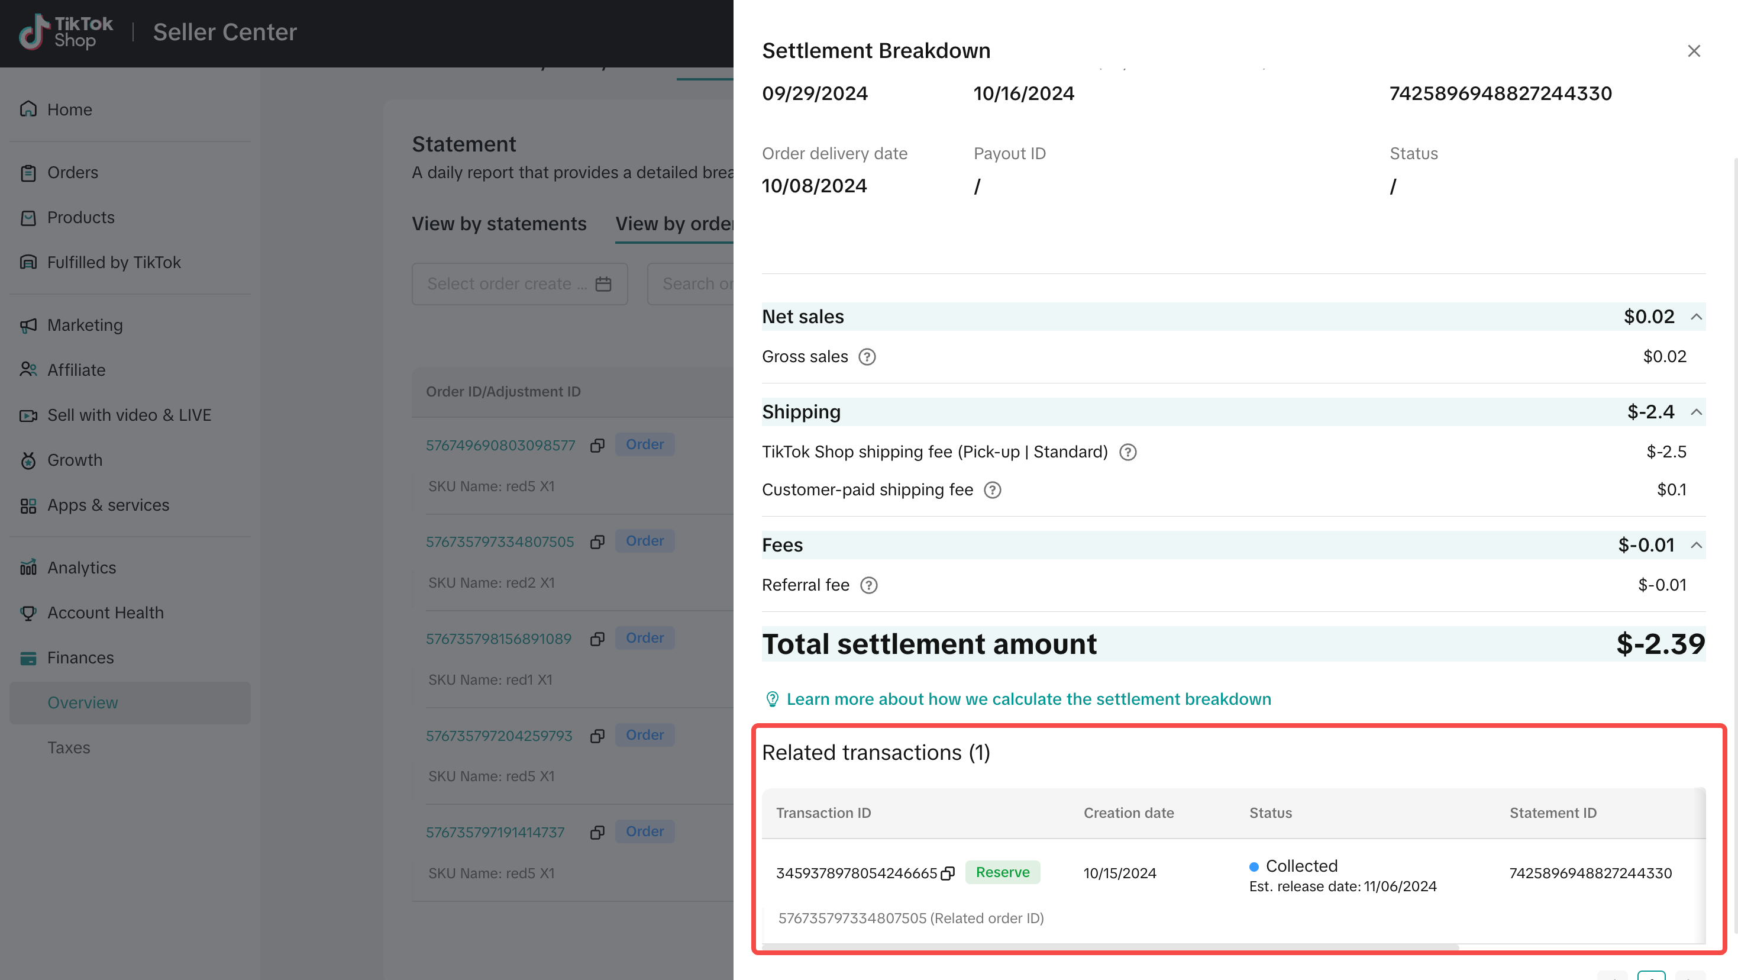The width and height of the screenshot is (1738, 980).
Task: Switch to View by statements tab
Action: click(x=499, y=224)
